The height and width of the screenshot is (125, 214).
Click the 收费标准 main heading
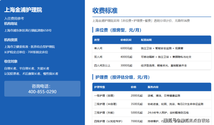pos(105,10)
